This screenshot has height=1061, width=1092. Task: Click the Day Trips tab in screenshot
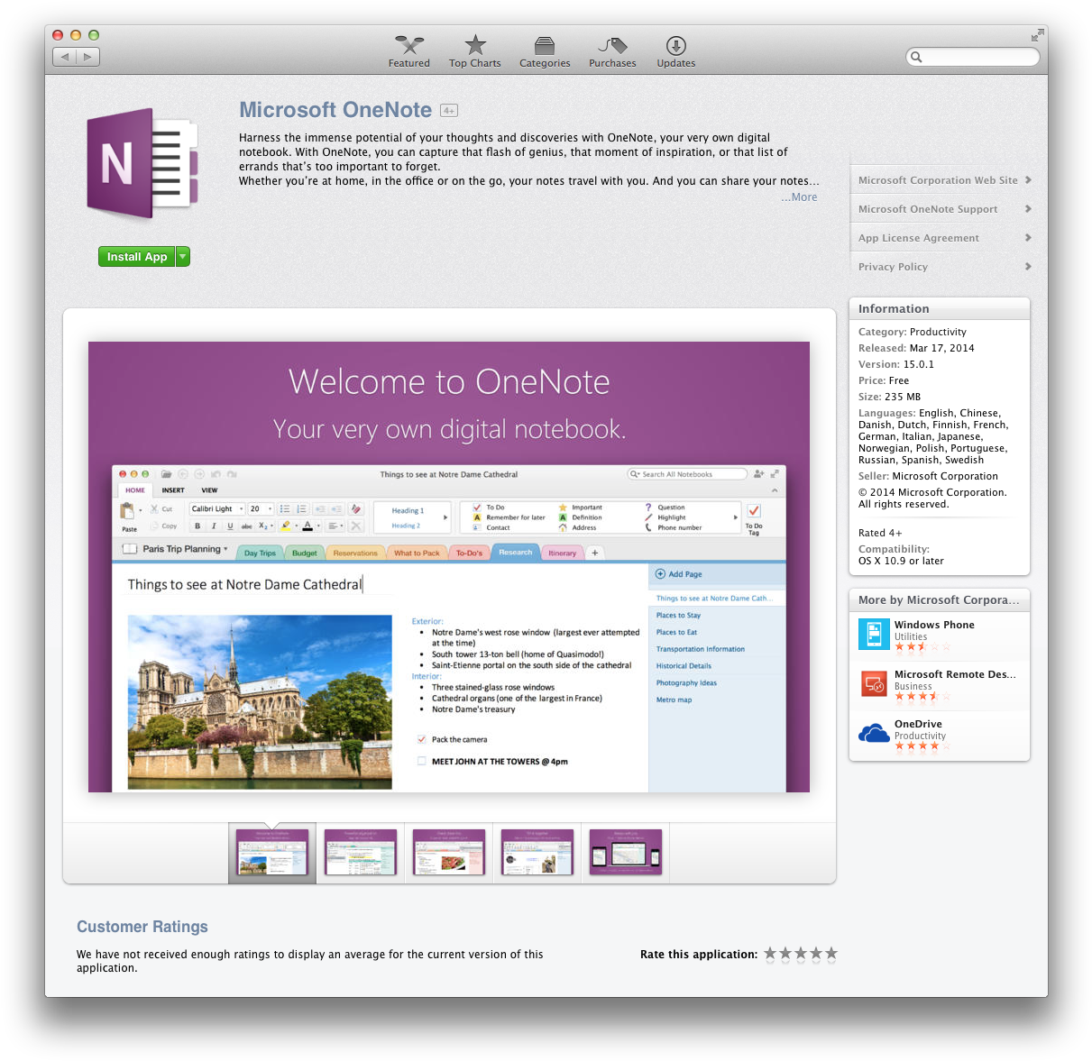(260, 553)
